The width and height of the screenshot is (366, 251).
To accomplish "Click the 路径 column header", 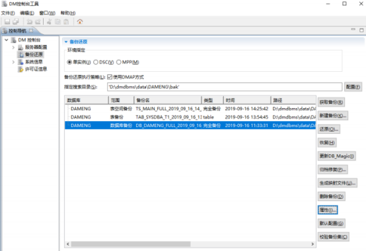I will click(x=293, y=100).
